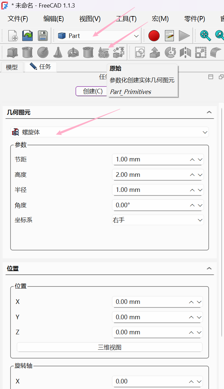Switch to the 任务 tab
This screenshot has width=224, height=389.
41,67
